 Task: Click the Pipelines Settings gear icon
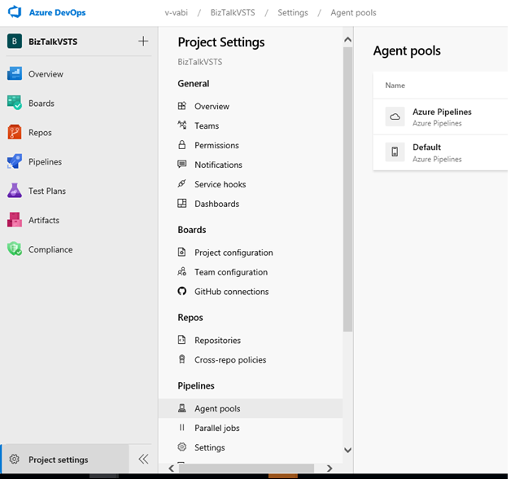pos(182,447)
